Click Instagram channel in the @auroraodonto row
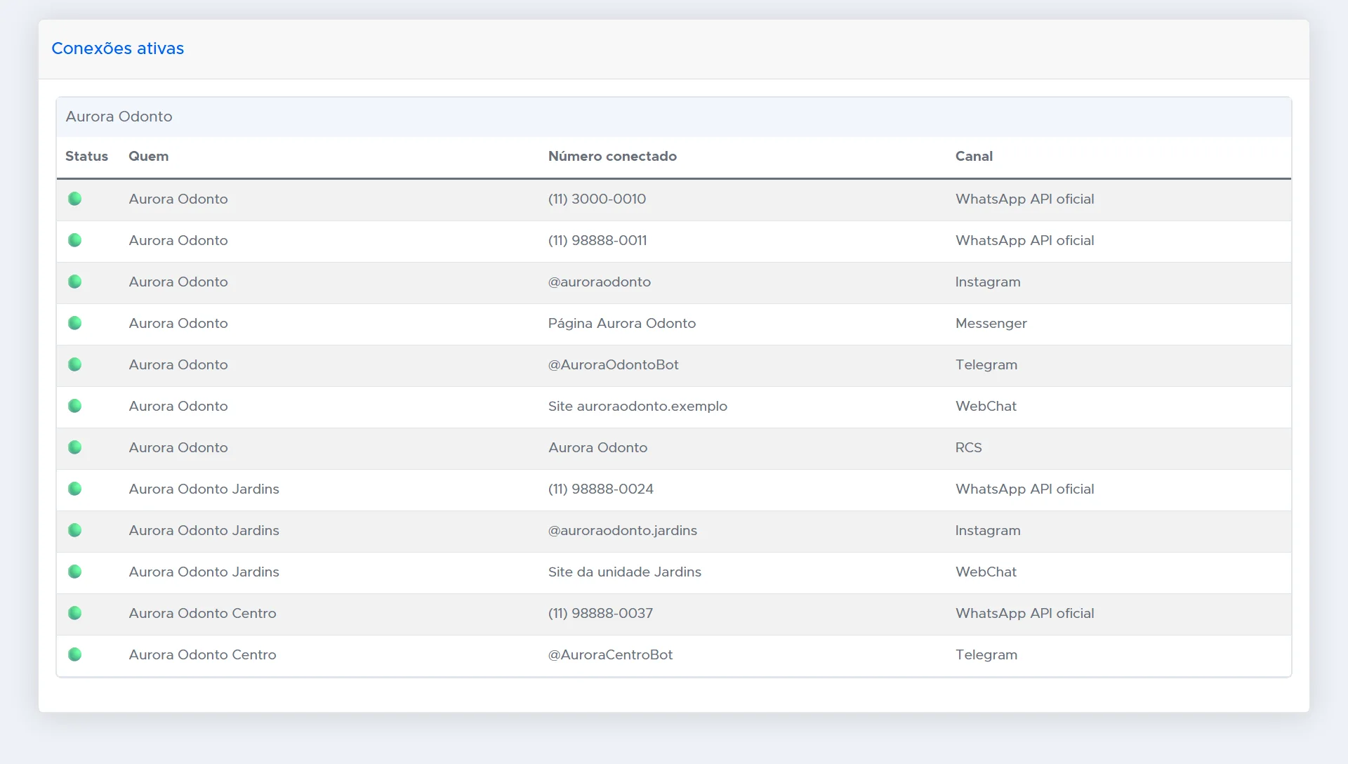 tap(988, 282)
